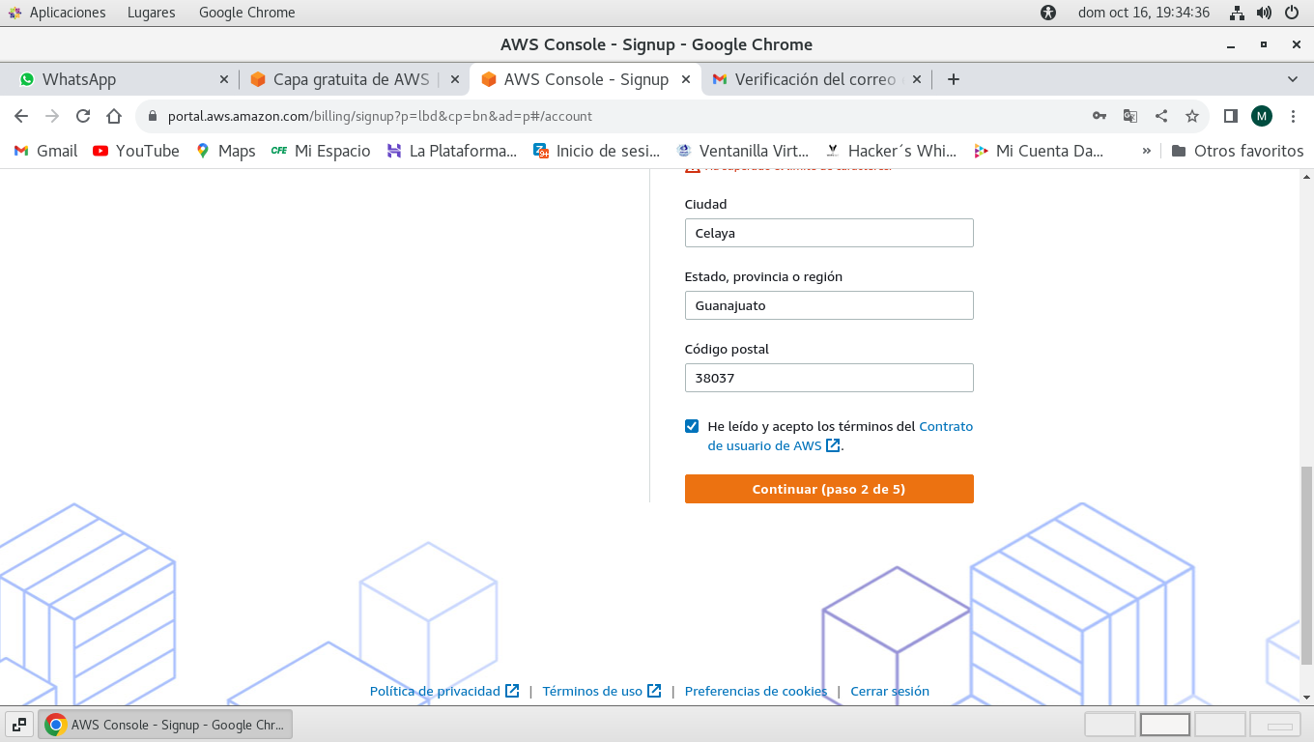Close the Capa gratuita de AWS tab
Image resolution: width=1314 pixels, height=742 pixels.
455,79
